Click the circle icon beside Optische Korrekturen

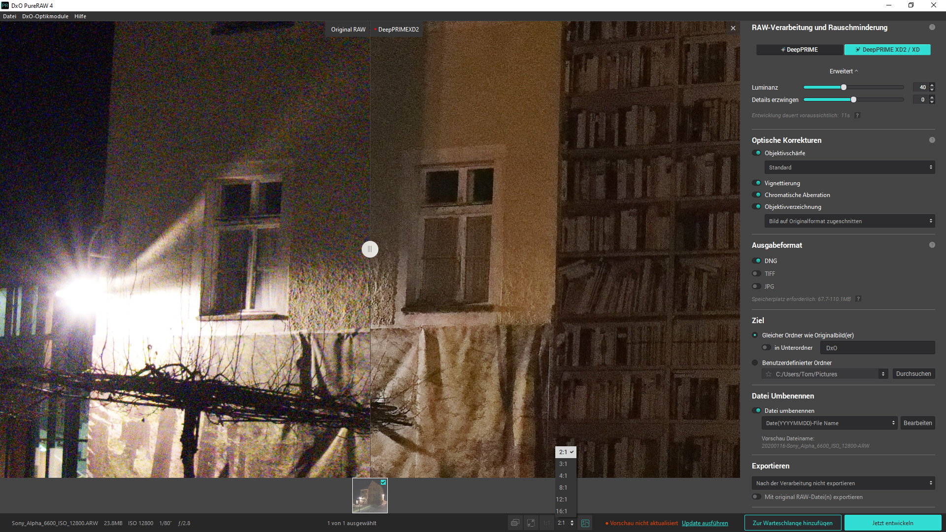coord(932,140)
